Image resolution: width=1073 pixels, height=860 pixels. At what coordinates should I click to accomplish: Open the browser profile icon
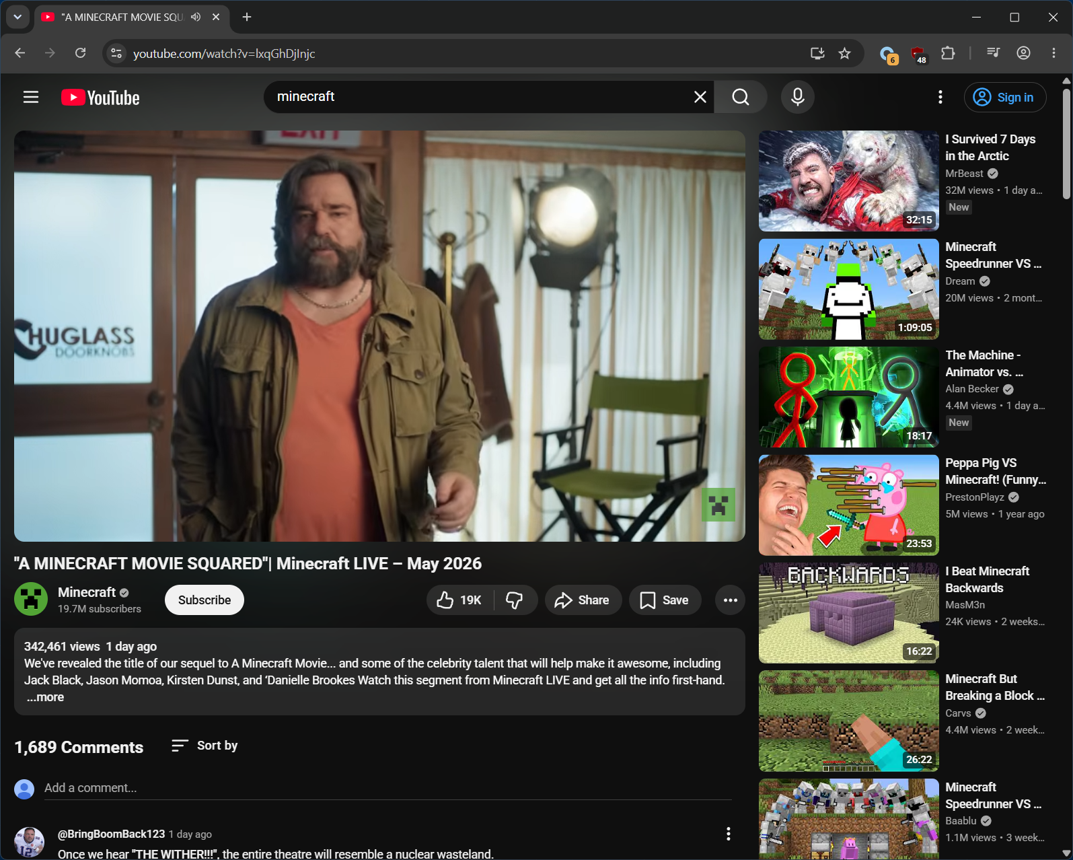(1023, 53)
